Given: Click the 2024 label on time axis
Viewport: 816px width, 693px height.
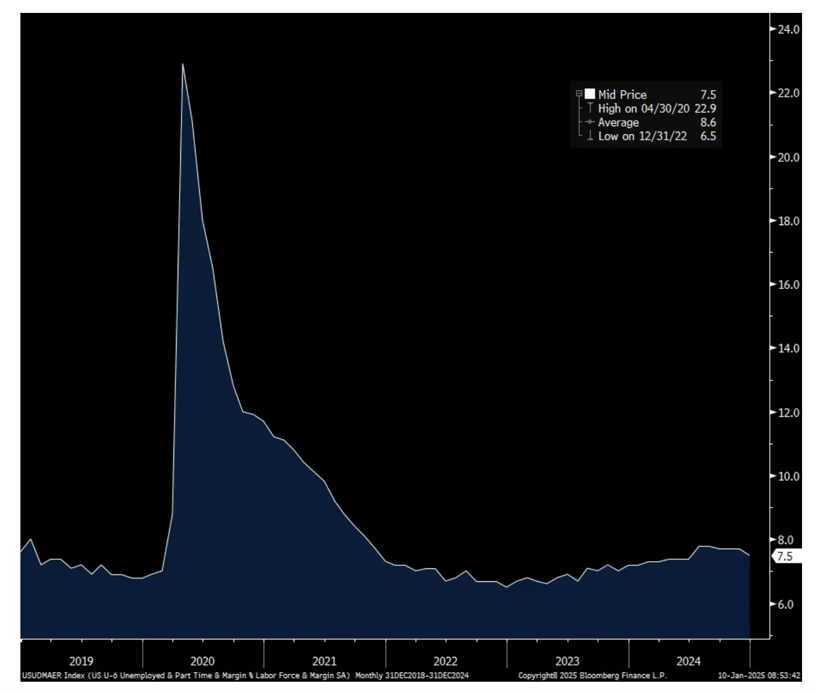Looking at the screenshot, I should [688, 661].
